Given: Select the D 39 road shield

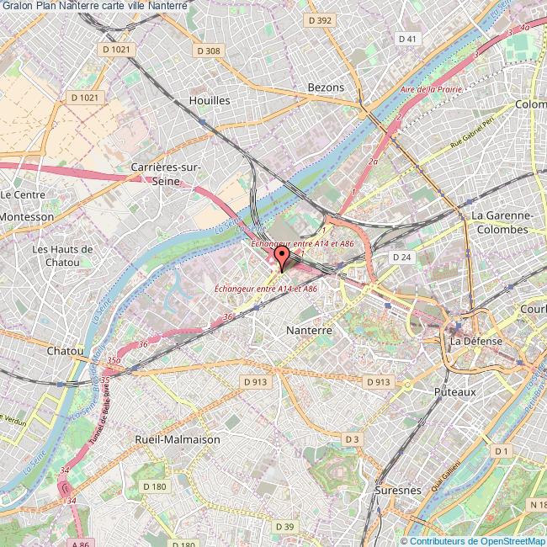Looking at the screenshot, I should (284, 527).
